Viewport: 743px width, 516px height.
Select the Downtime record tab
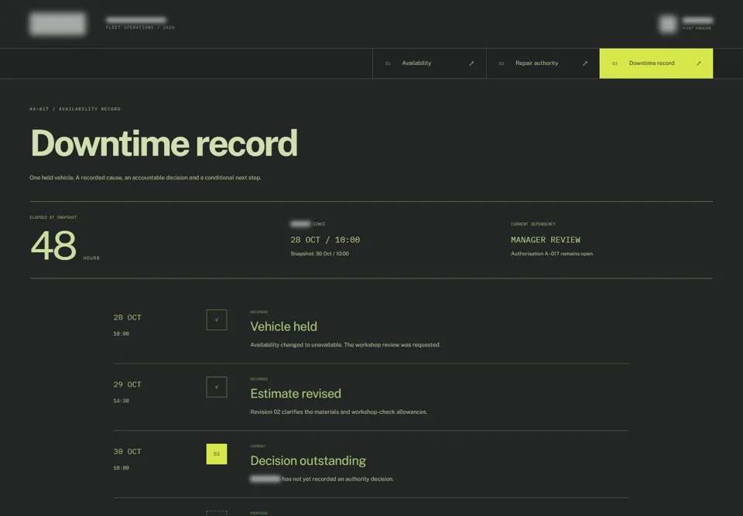656,63
